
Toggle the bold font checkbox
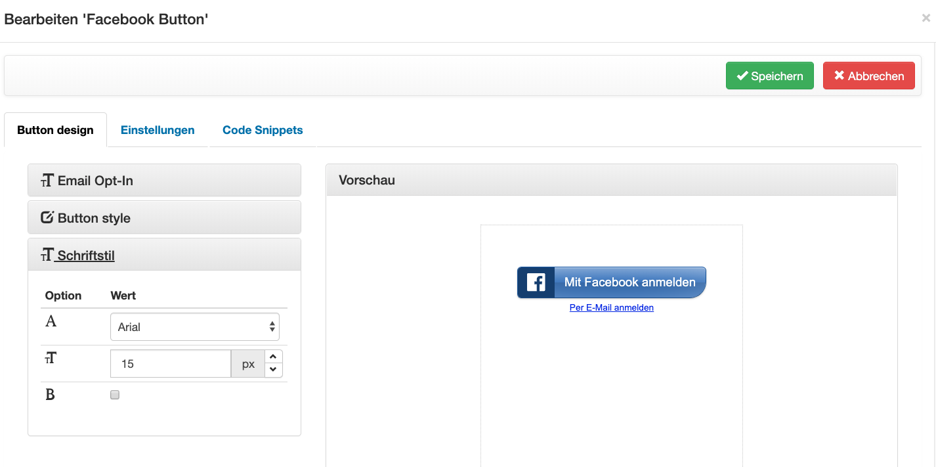tap(115, 395)
